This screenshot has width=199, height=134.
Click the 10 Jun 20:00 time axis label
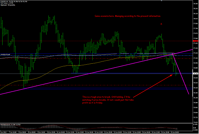(x=51, y=132)
